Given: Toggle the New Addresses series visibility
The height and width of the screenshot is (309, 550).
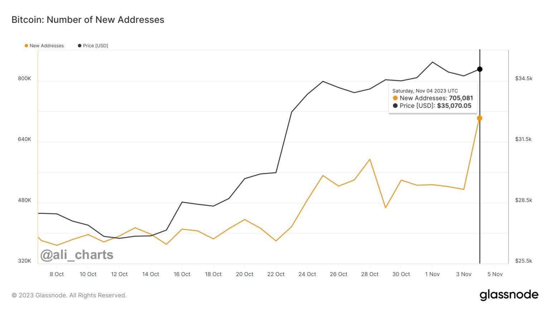Looking at the screenshot, I should tap(46, 45).
